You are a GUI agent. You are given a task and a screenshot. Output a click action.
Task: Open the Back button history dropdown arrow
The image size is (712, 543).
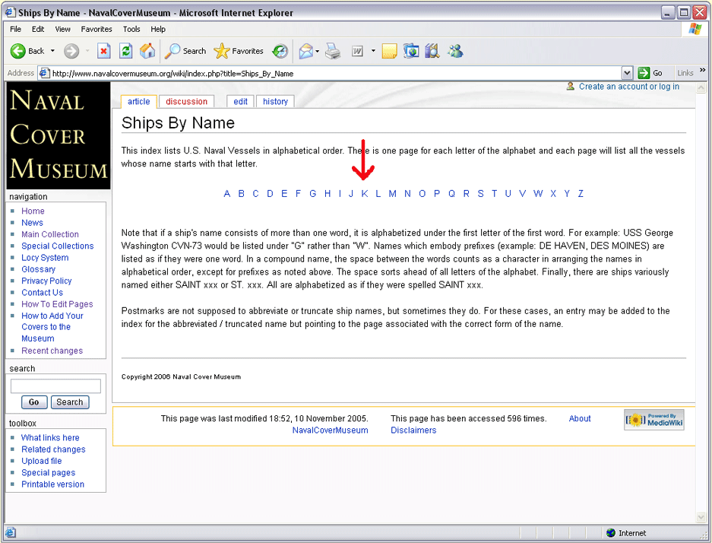pyautogui.click(x=52, y=51)
